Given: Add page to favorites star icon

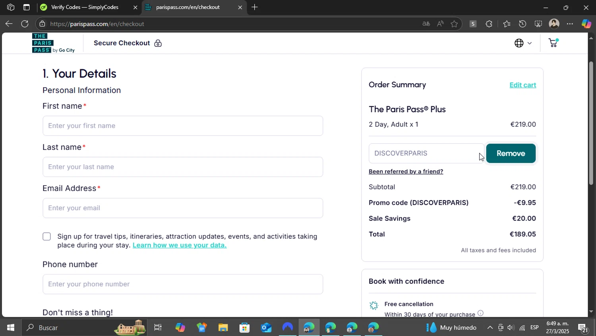Looking at the screenshot, I should pos(454,24).
